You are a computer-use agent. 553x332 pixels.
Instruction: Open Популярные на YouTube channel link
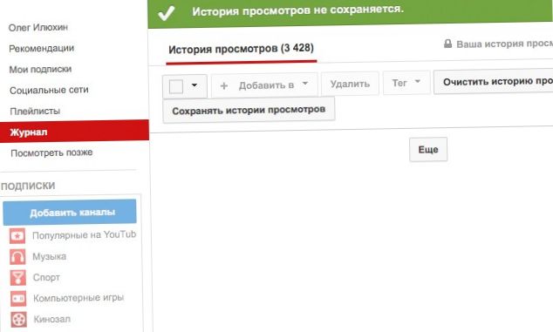(x=84, y=234)
